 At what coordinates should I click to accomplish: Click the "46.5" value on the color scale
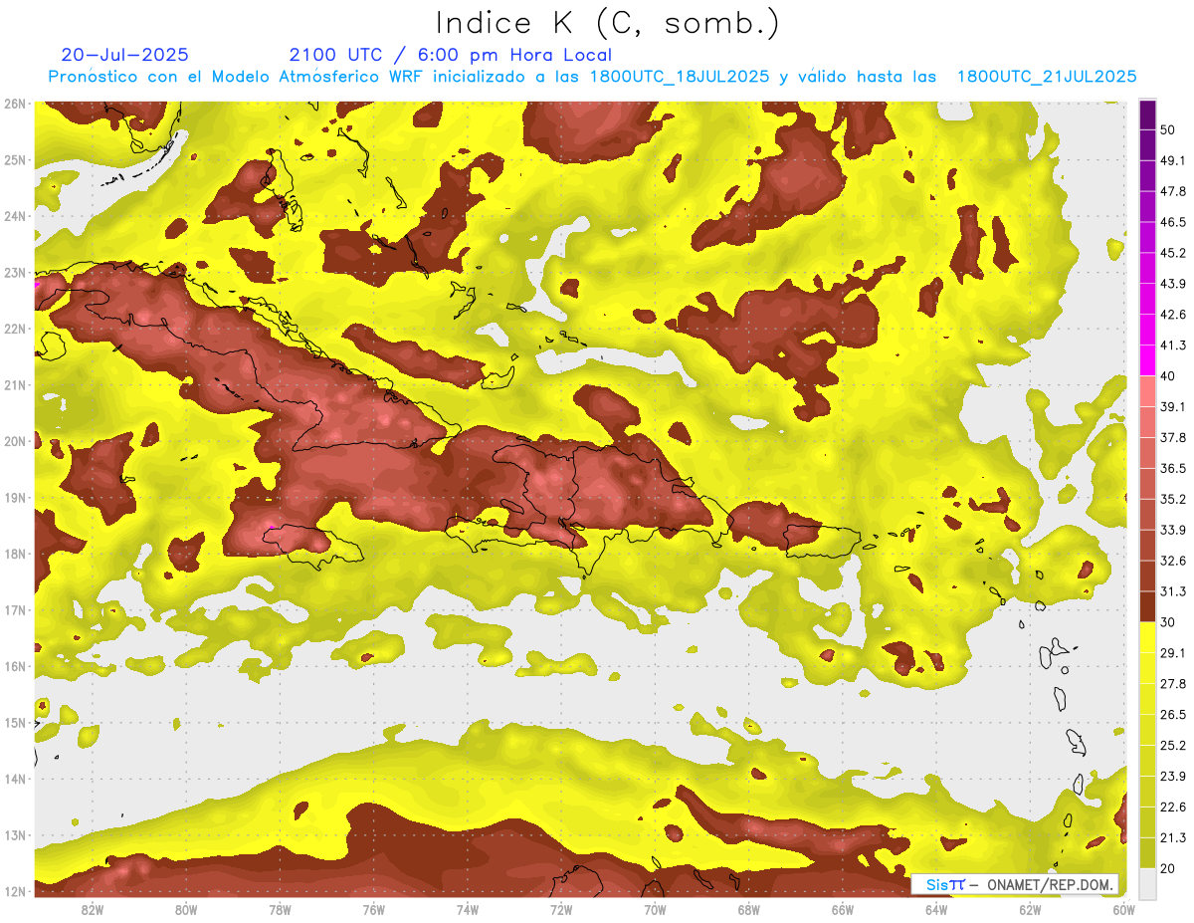pyautogui.click(x=1172, y=222)
